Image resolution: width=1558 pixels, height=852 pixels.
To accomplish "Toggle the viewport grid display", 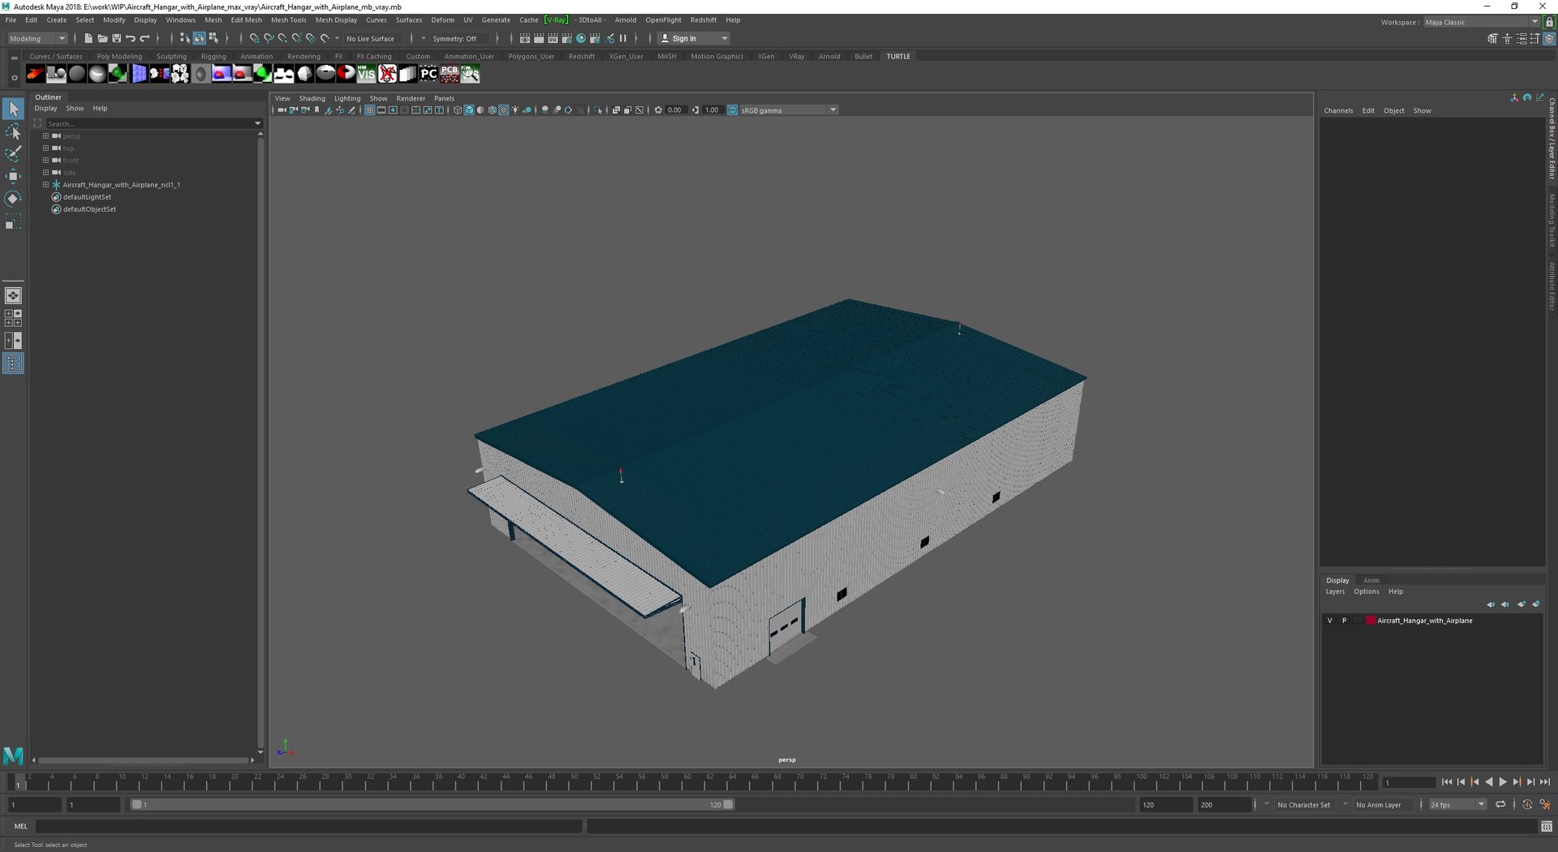I will click(x=369, y=110).
